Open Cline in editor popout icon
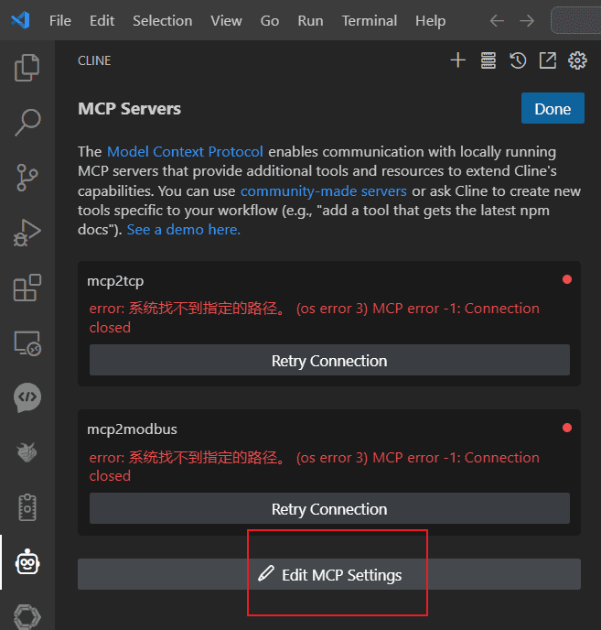 (x=548, y=60)
